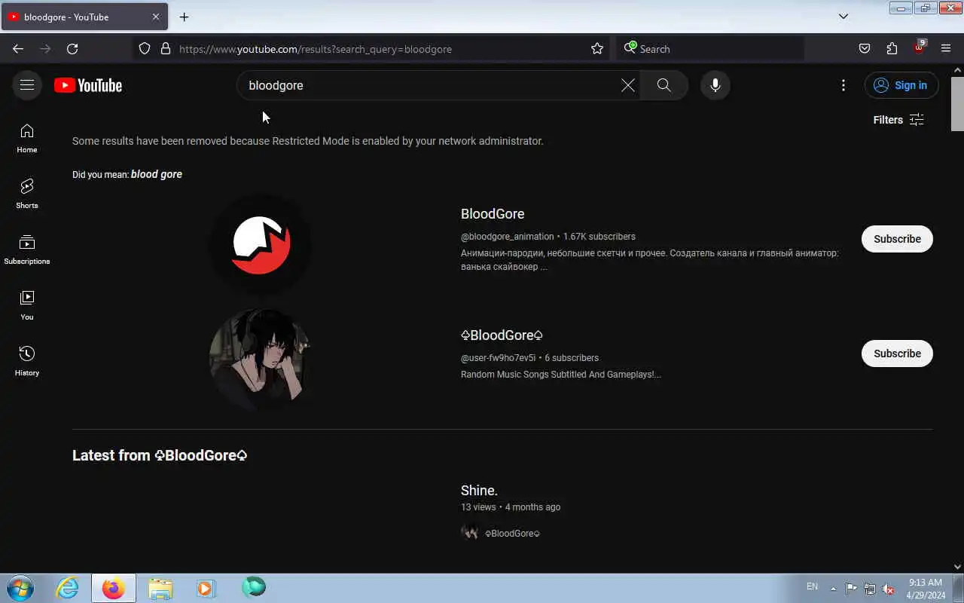
Task: Open Shorts from the sidebar
Action: click(27, 194)
